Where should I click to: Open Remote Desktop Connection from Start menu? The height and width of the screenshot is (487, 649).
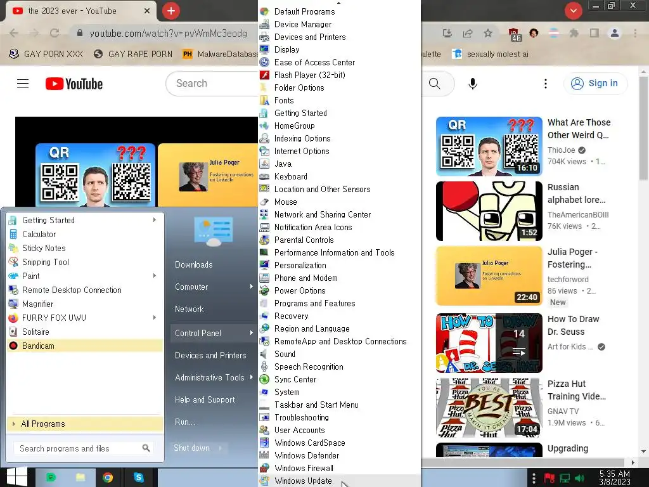(85, 290)
